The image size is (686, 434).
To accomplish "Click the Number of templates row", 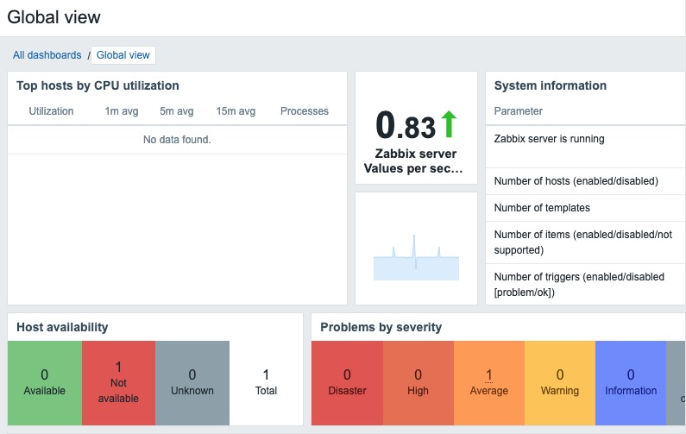I will click(x=586, y=208).
